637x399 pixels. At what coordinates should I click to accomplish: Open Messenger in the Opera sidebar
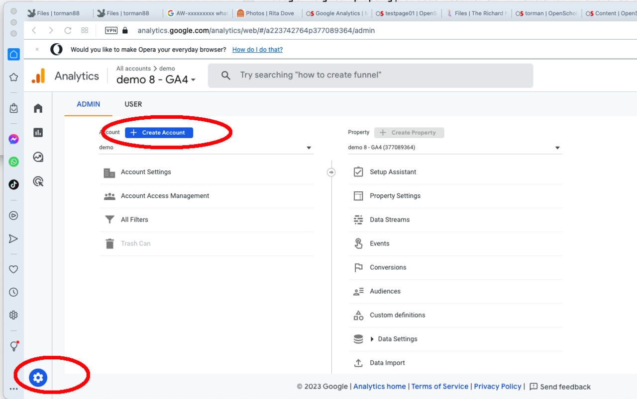(x=13, y=140)
